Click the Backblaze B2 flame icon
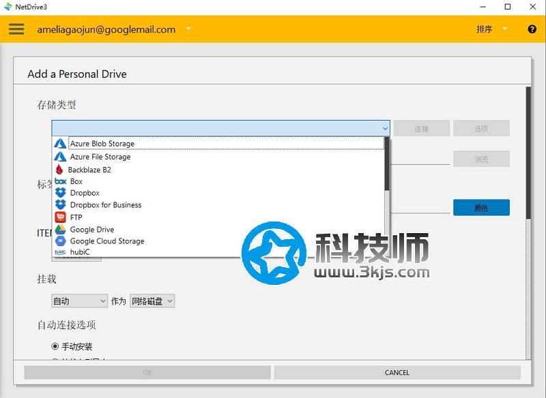 tap(59, 170)
